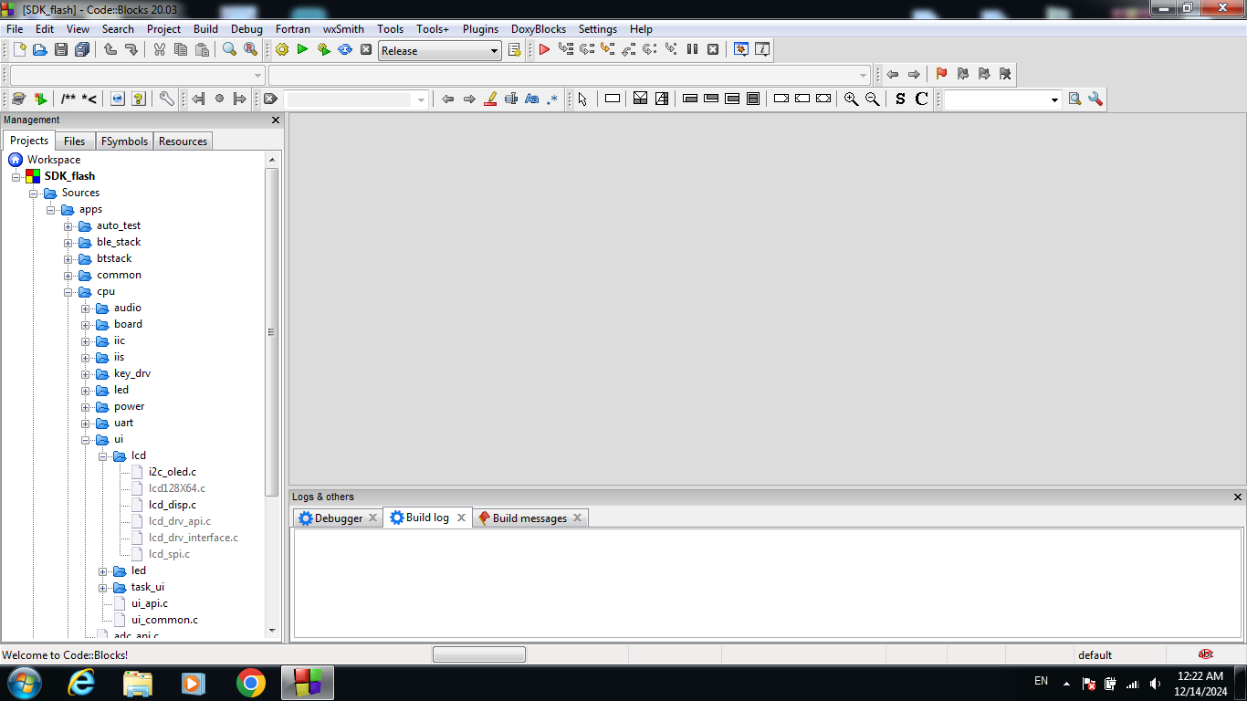Run the program with green play icon
Screen dimensions: 1247x701
click(302, 49)
